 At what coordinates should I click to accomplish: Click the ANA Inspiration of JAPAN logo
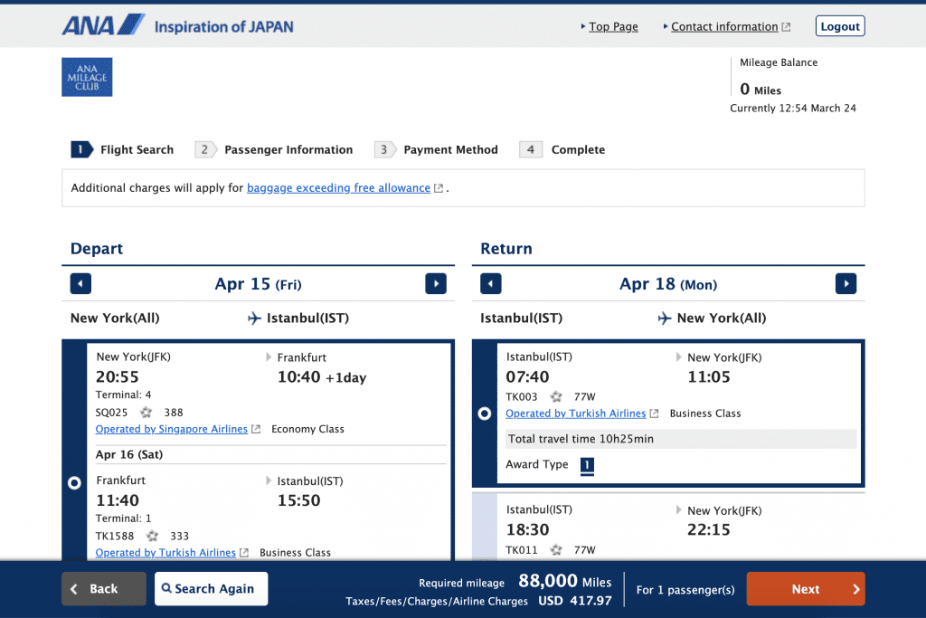click(177, 25)
